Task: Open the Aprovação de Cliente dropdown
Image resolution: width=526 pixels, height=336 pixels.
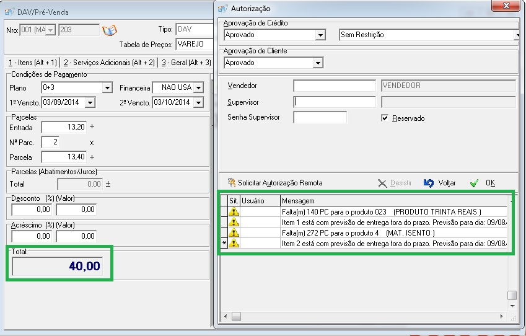Action: click(x=318, y=63)
